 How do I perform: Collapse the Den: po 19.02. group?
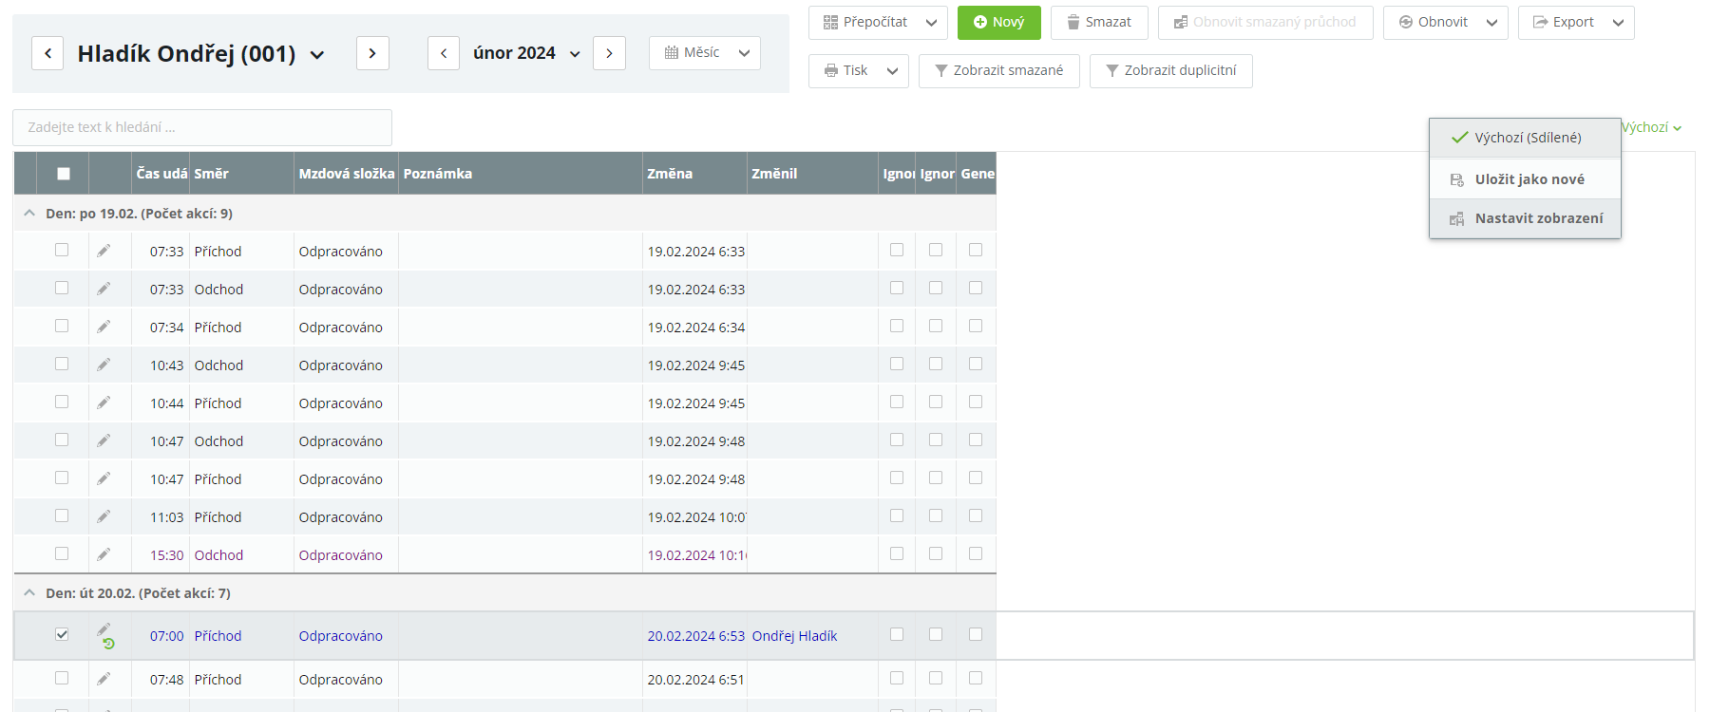(x=29, y=214)
